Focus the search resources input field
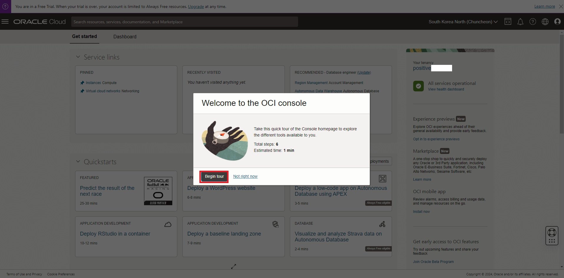This screenshot has width=564, height=278. [x=185, y=22]
